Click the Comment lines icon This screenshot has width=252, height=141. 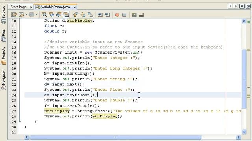[x=134, y=15]
